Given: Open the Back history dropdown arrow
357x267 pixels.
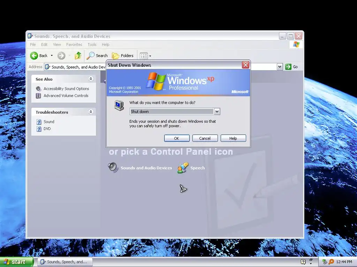Looking at the screenshot, I should pyautogui.click(x=52, y=56).
